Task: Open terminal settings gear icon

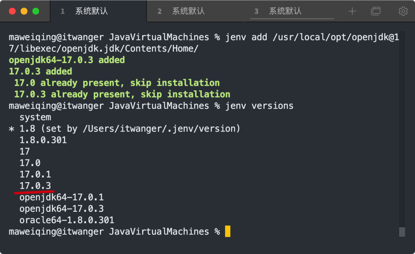Action: (403, 11)
